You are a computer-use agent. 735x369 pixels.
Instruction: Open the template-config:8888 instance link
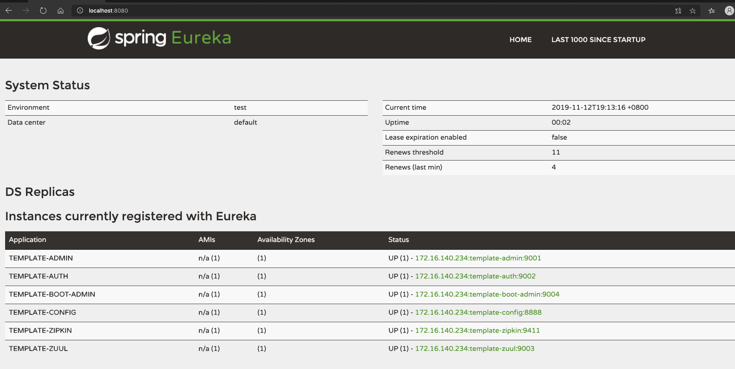(478, 312)
